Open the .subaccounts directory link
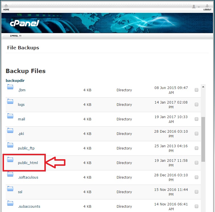 29,207
